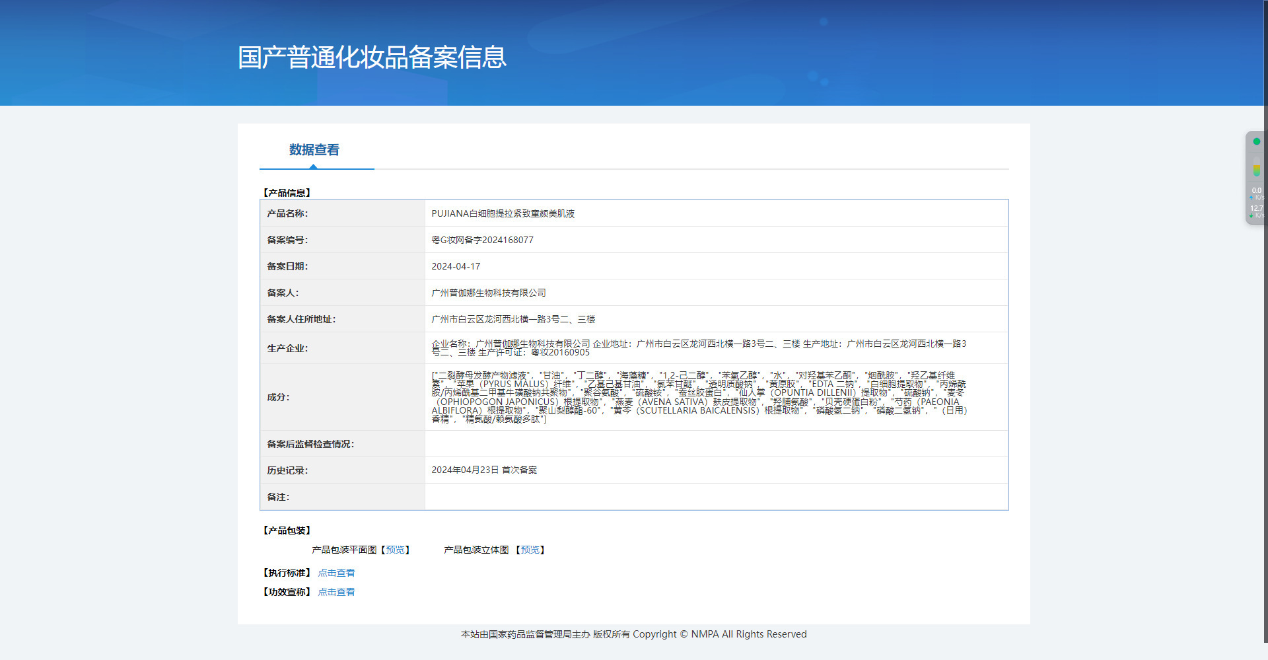Screen dimensions: 1268x660
Task: Click the NMPA copyright footer text
Action: [x=633, y=634]
